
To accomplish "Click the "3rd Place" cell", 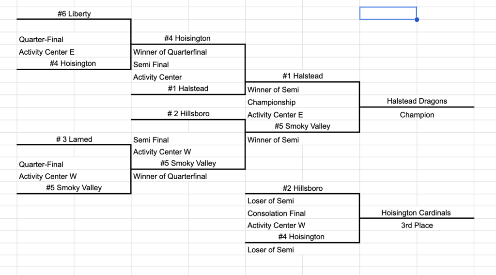I will tap(417, 225).
